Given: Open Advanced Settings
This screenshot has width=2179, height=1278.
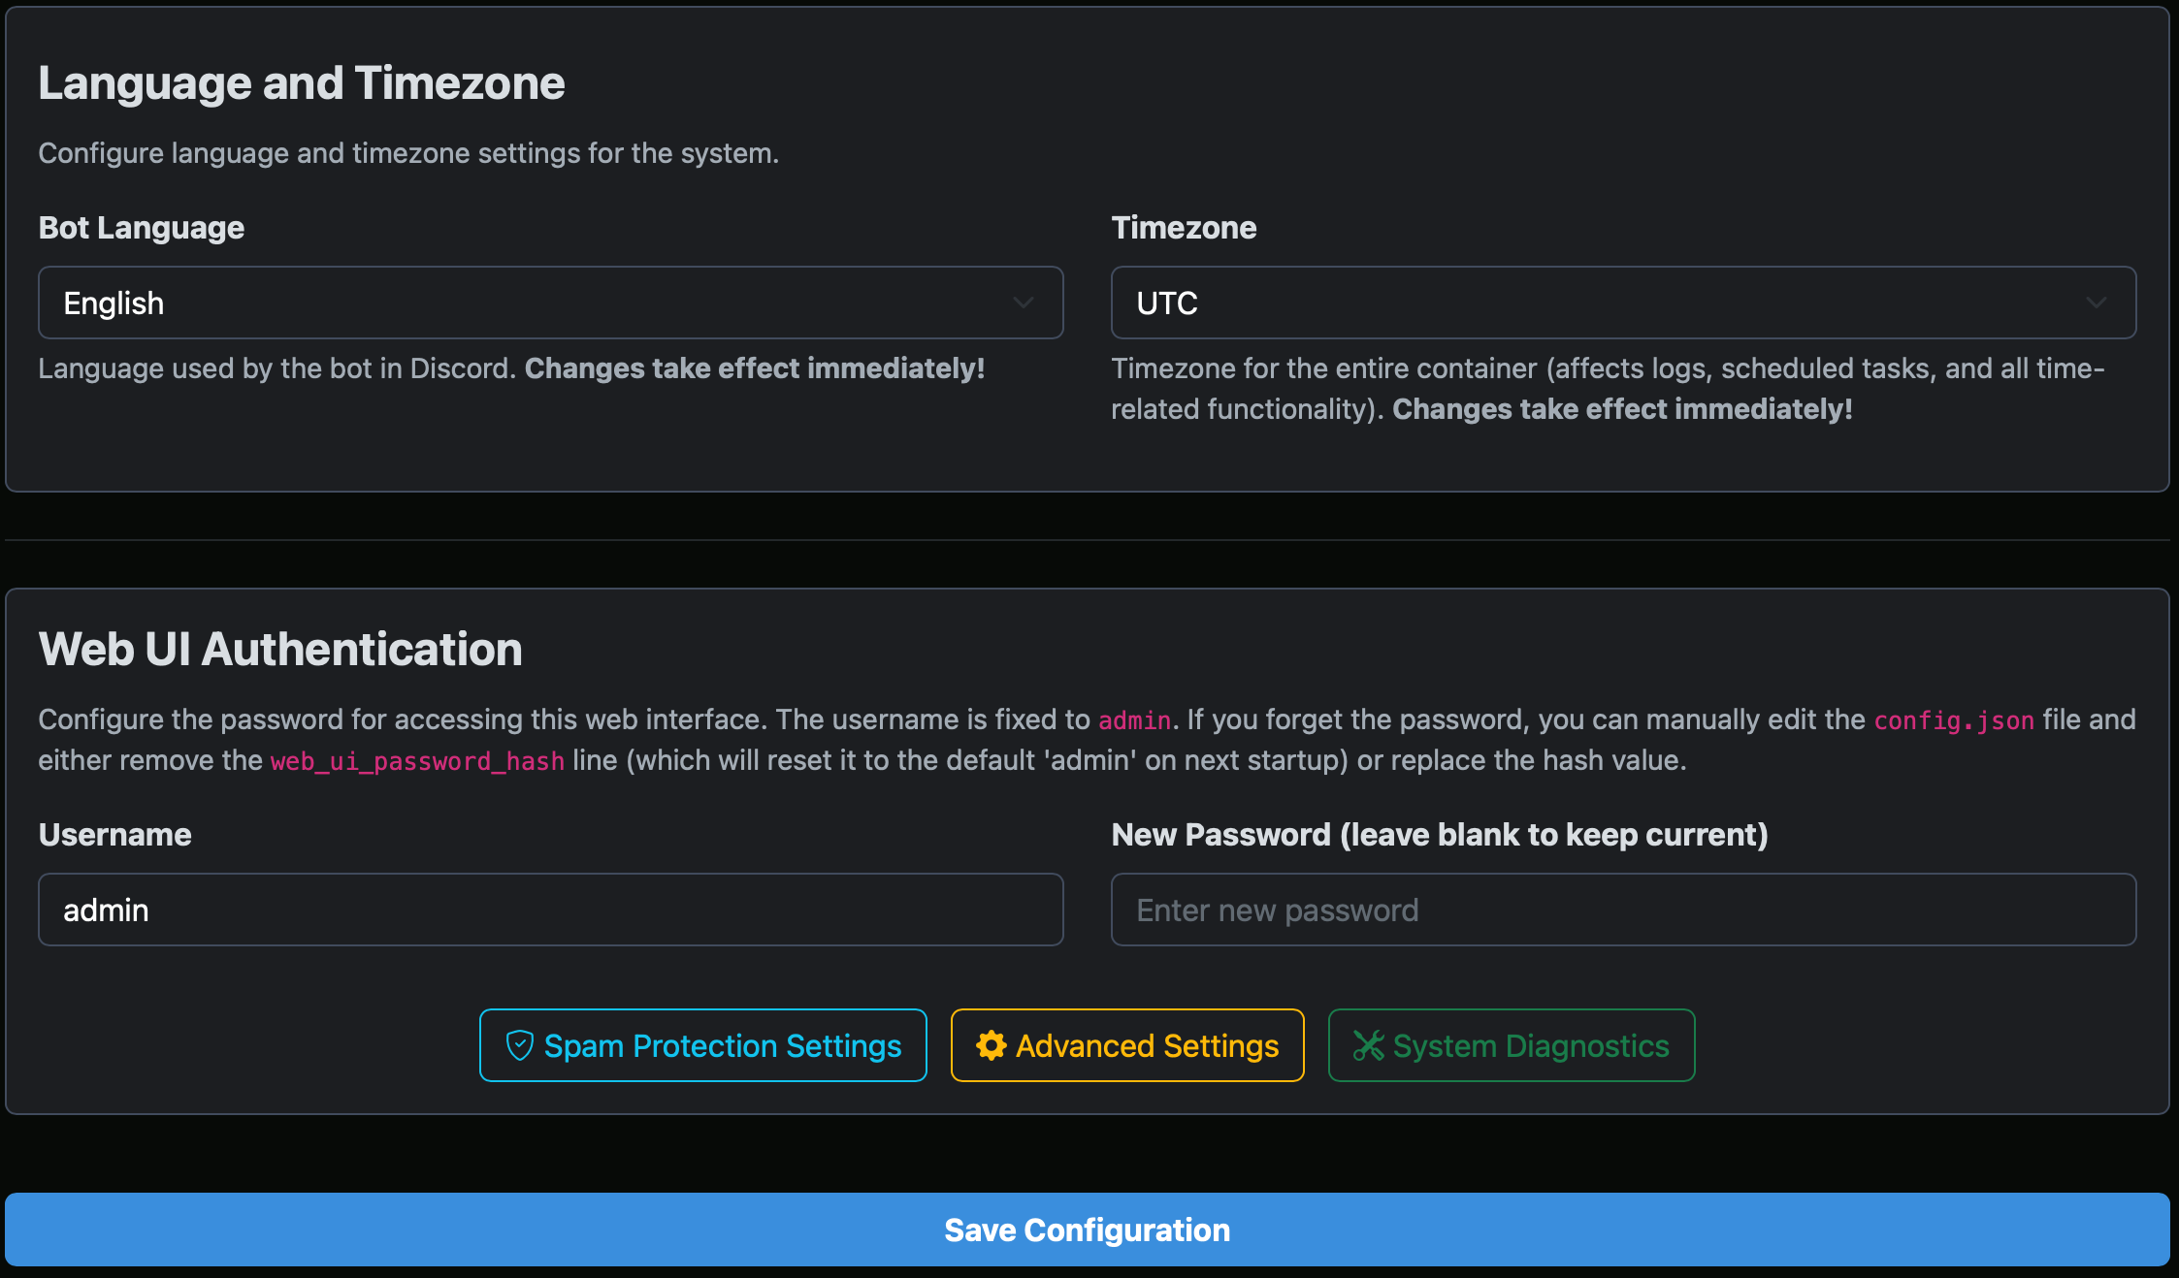Looking at the screenshot, I should 1126,1045.
